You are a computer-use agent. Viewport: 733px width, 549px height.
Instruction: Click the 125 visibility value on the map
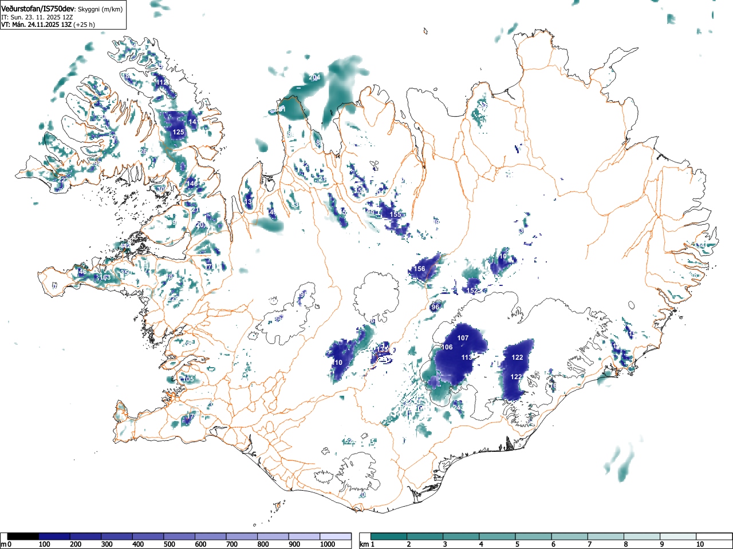(x=179, y=132)
